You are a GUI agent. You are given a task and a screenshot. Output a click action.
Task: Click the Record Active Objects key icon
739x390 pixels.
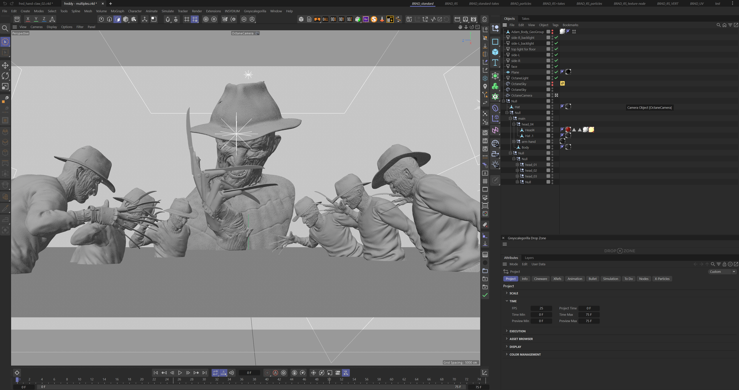[x=267, y=373]
